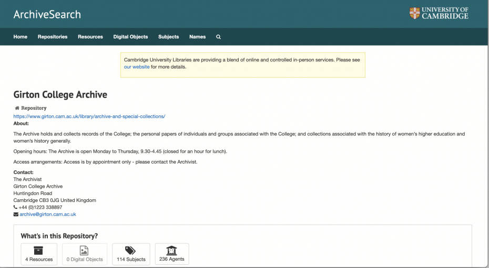Open the Names navigation item

point(197,37)
